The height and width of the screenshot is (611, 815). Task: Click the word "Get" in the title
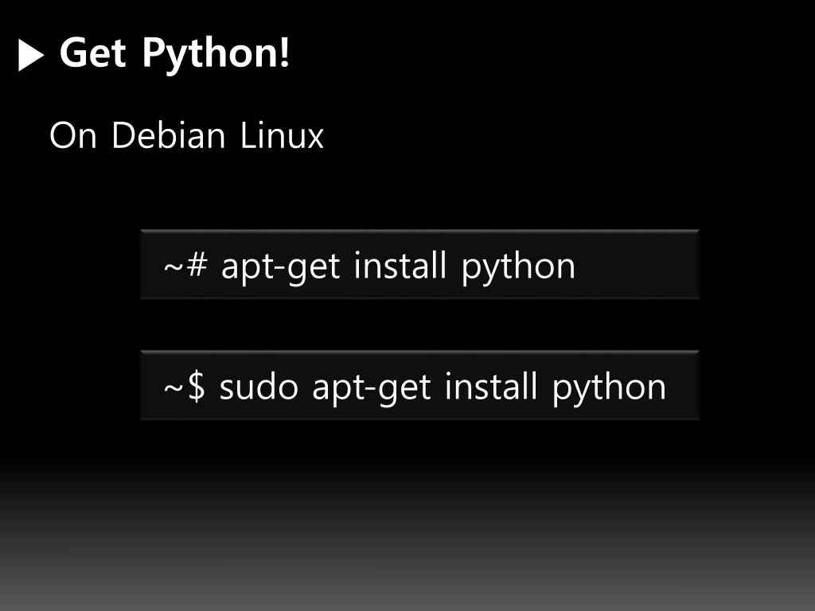tap(92, 52)
